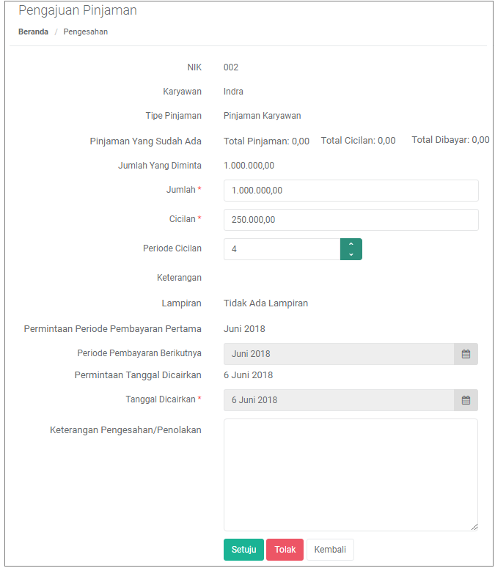Viewport: 495px width, 568px height.
Task: Focus the Jumlah input field
Action: (x=351, y=191)
